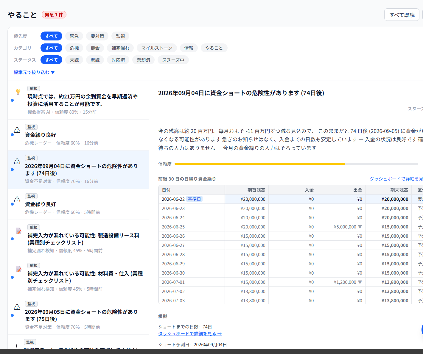
Task: Expand ¥1,200,000 outflow detail triangle
Action: [360, 282]
